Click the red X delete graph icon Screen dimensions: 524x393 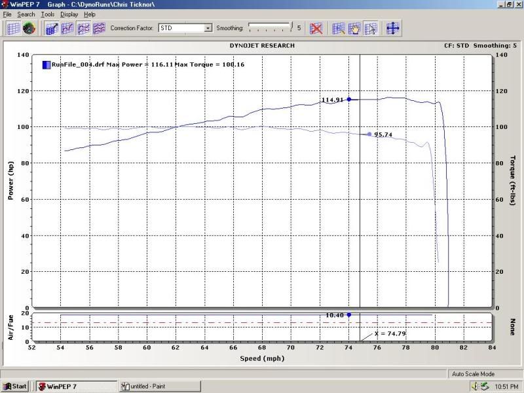click(x=316, y=28)
